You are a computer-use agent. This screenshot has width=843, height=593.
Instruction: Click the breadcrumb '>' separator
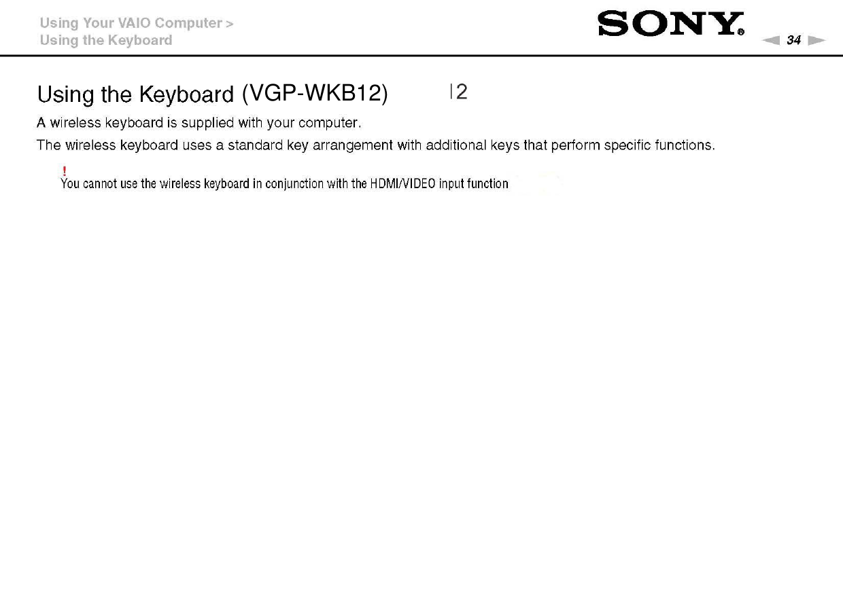coord(230,23)
